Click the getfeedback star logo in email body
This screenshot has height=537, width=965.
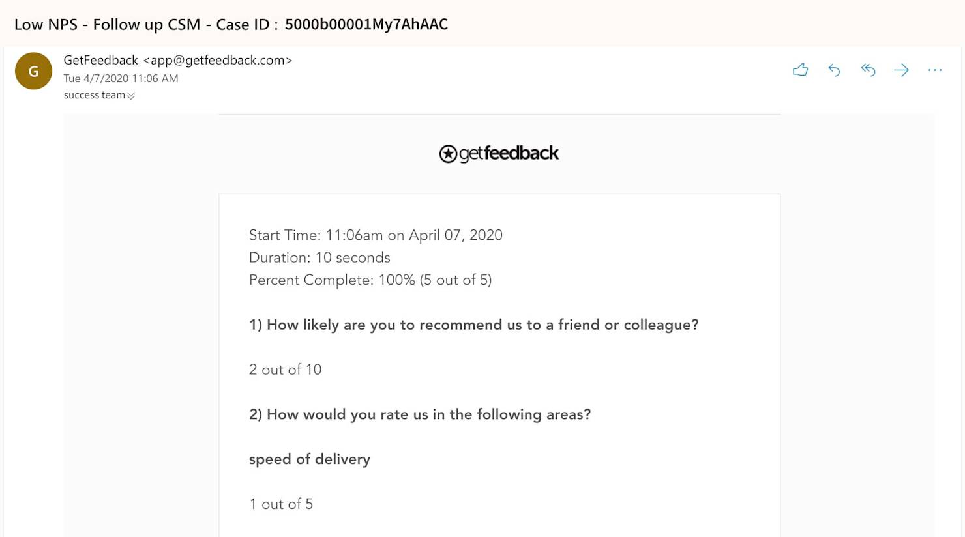499,154
